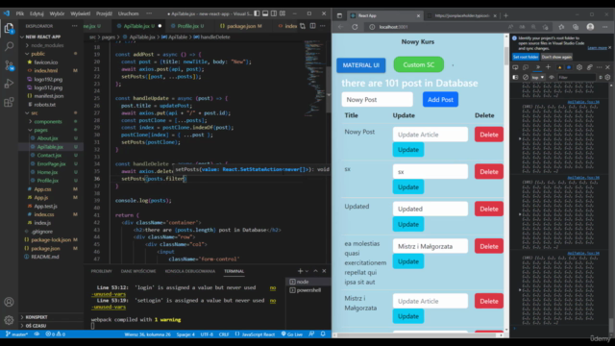This screenshot has height=346, width=615.
Task: Open the Wyświetl menu
Action: [x=81, y=13]
